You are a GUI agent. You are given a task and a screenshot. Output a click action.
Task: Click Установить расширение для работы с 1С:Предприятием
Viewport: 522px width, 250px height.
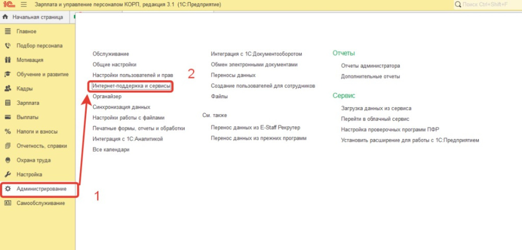pos(410,140)
